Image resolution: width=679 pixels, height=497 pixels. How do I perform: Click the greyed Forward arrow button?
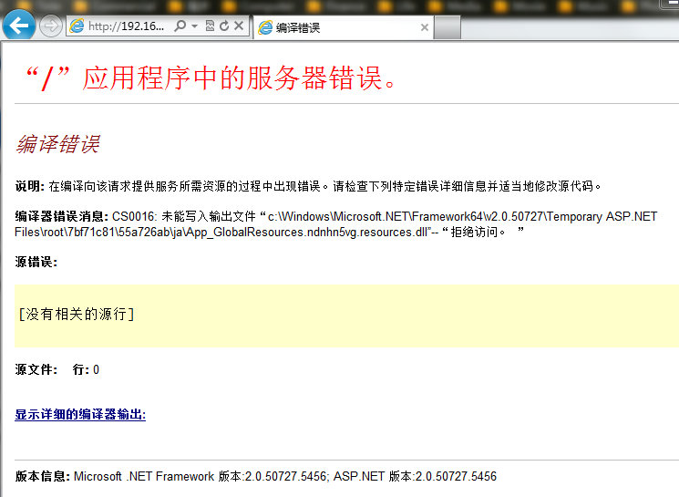click(x=52, y=26)
